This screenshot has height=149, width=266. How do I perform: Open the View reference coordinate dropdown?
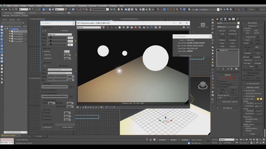pos(59,10)
